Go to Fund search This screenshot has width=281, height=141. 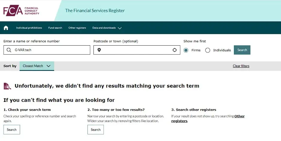(x=55, y=28)
